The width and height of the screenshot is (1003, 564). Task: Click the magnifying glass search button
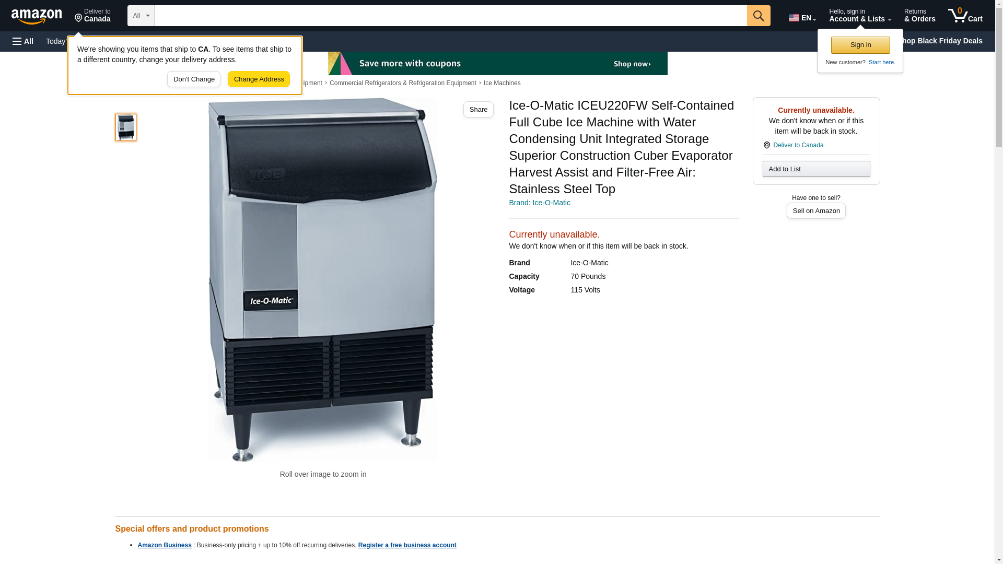(759, 16)
